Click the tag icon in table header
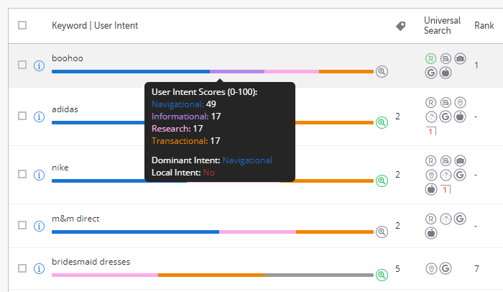The image size is (503, 292). [401, 26]
